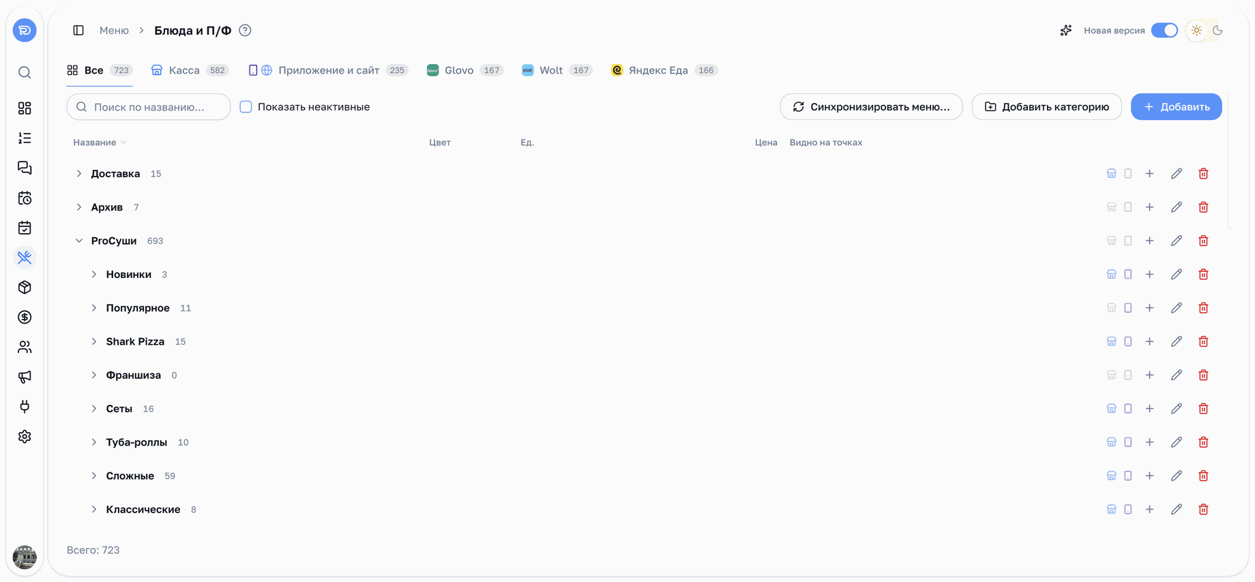
Task: Delete the Доставка category
Action: pos(1203,174)
